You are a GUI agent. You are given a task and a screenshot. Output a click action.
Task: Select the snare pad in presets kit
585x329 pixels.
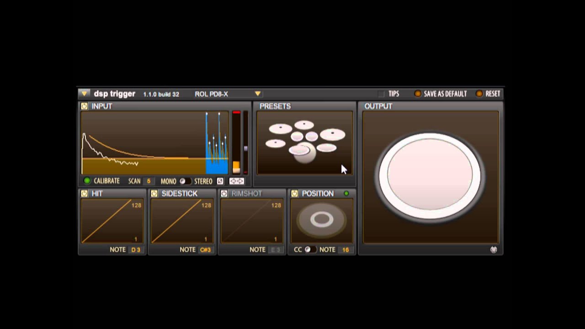point(298,150)
